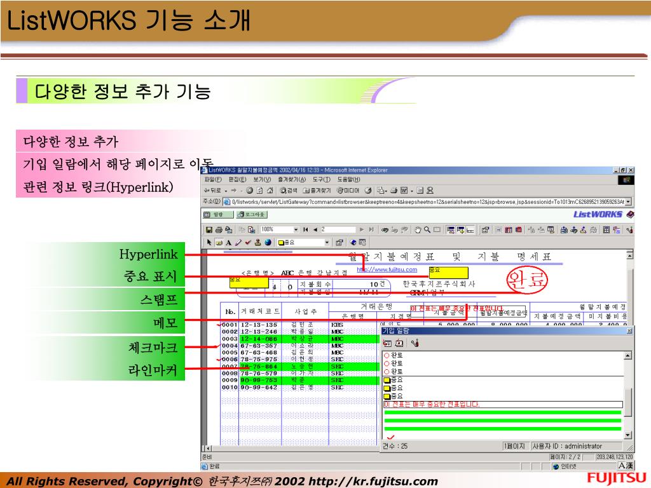
Task: Click 기입 일람 scrollbar down arrow
Action: coord(627,435)
